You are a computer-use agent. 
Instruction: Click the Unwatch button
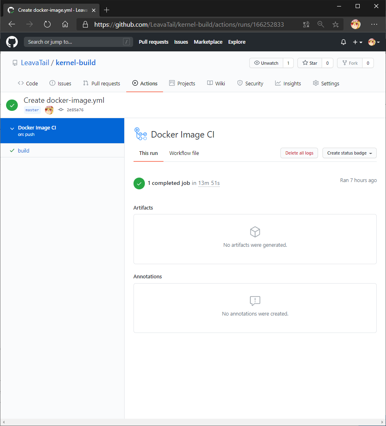pos(266,63)
